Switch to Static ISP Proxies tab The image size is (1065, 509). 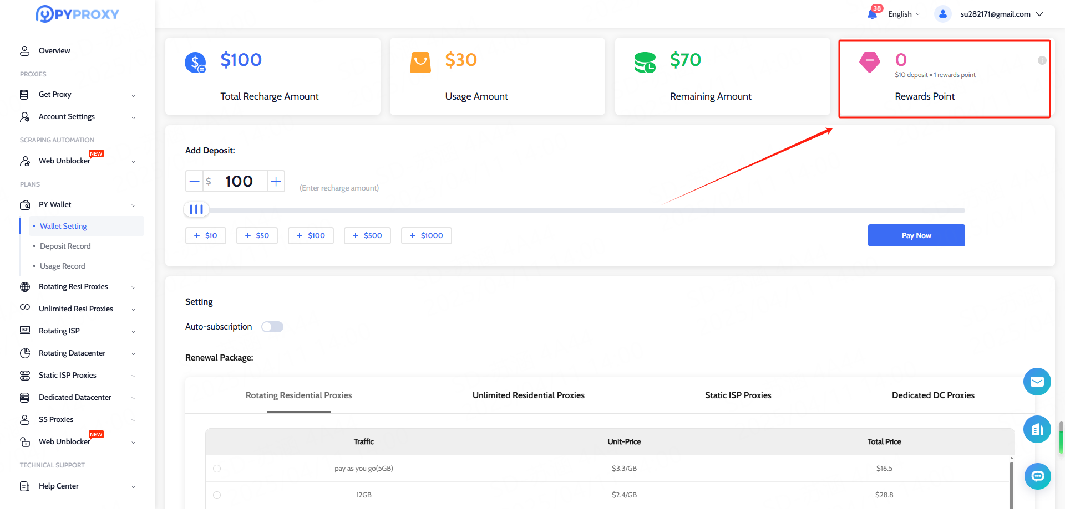tap(738, 395)
